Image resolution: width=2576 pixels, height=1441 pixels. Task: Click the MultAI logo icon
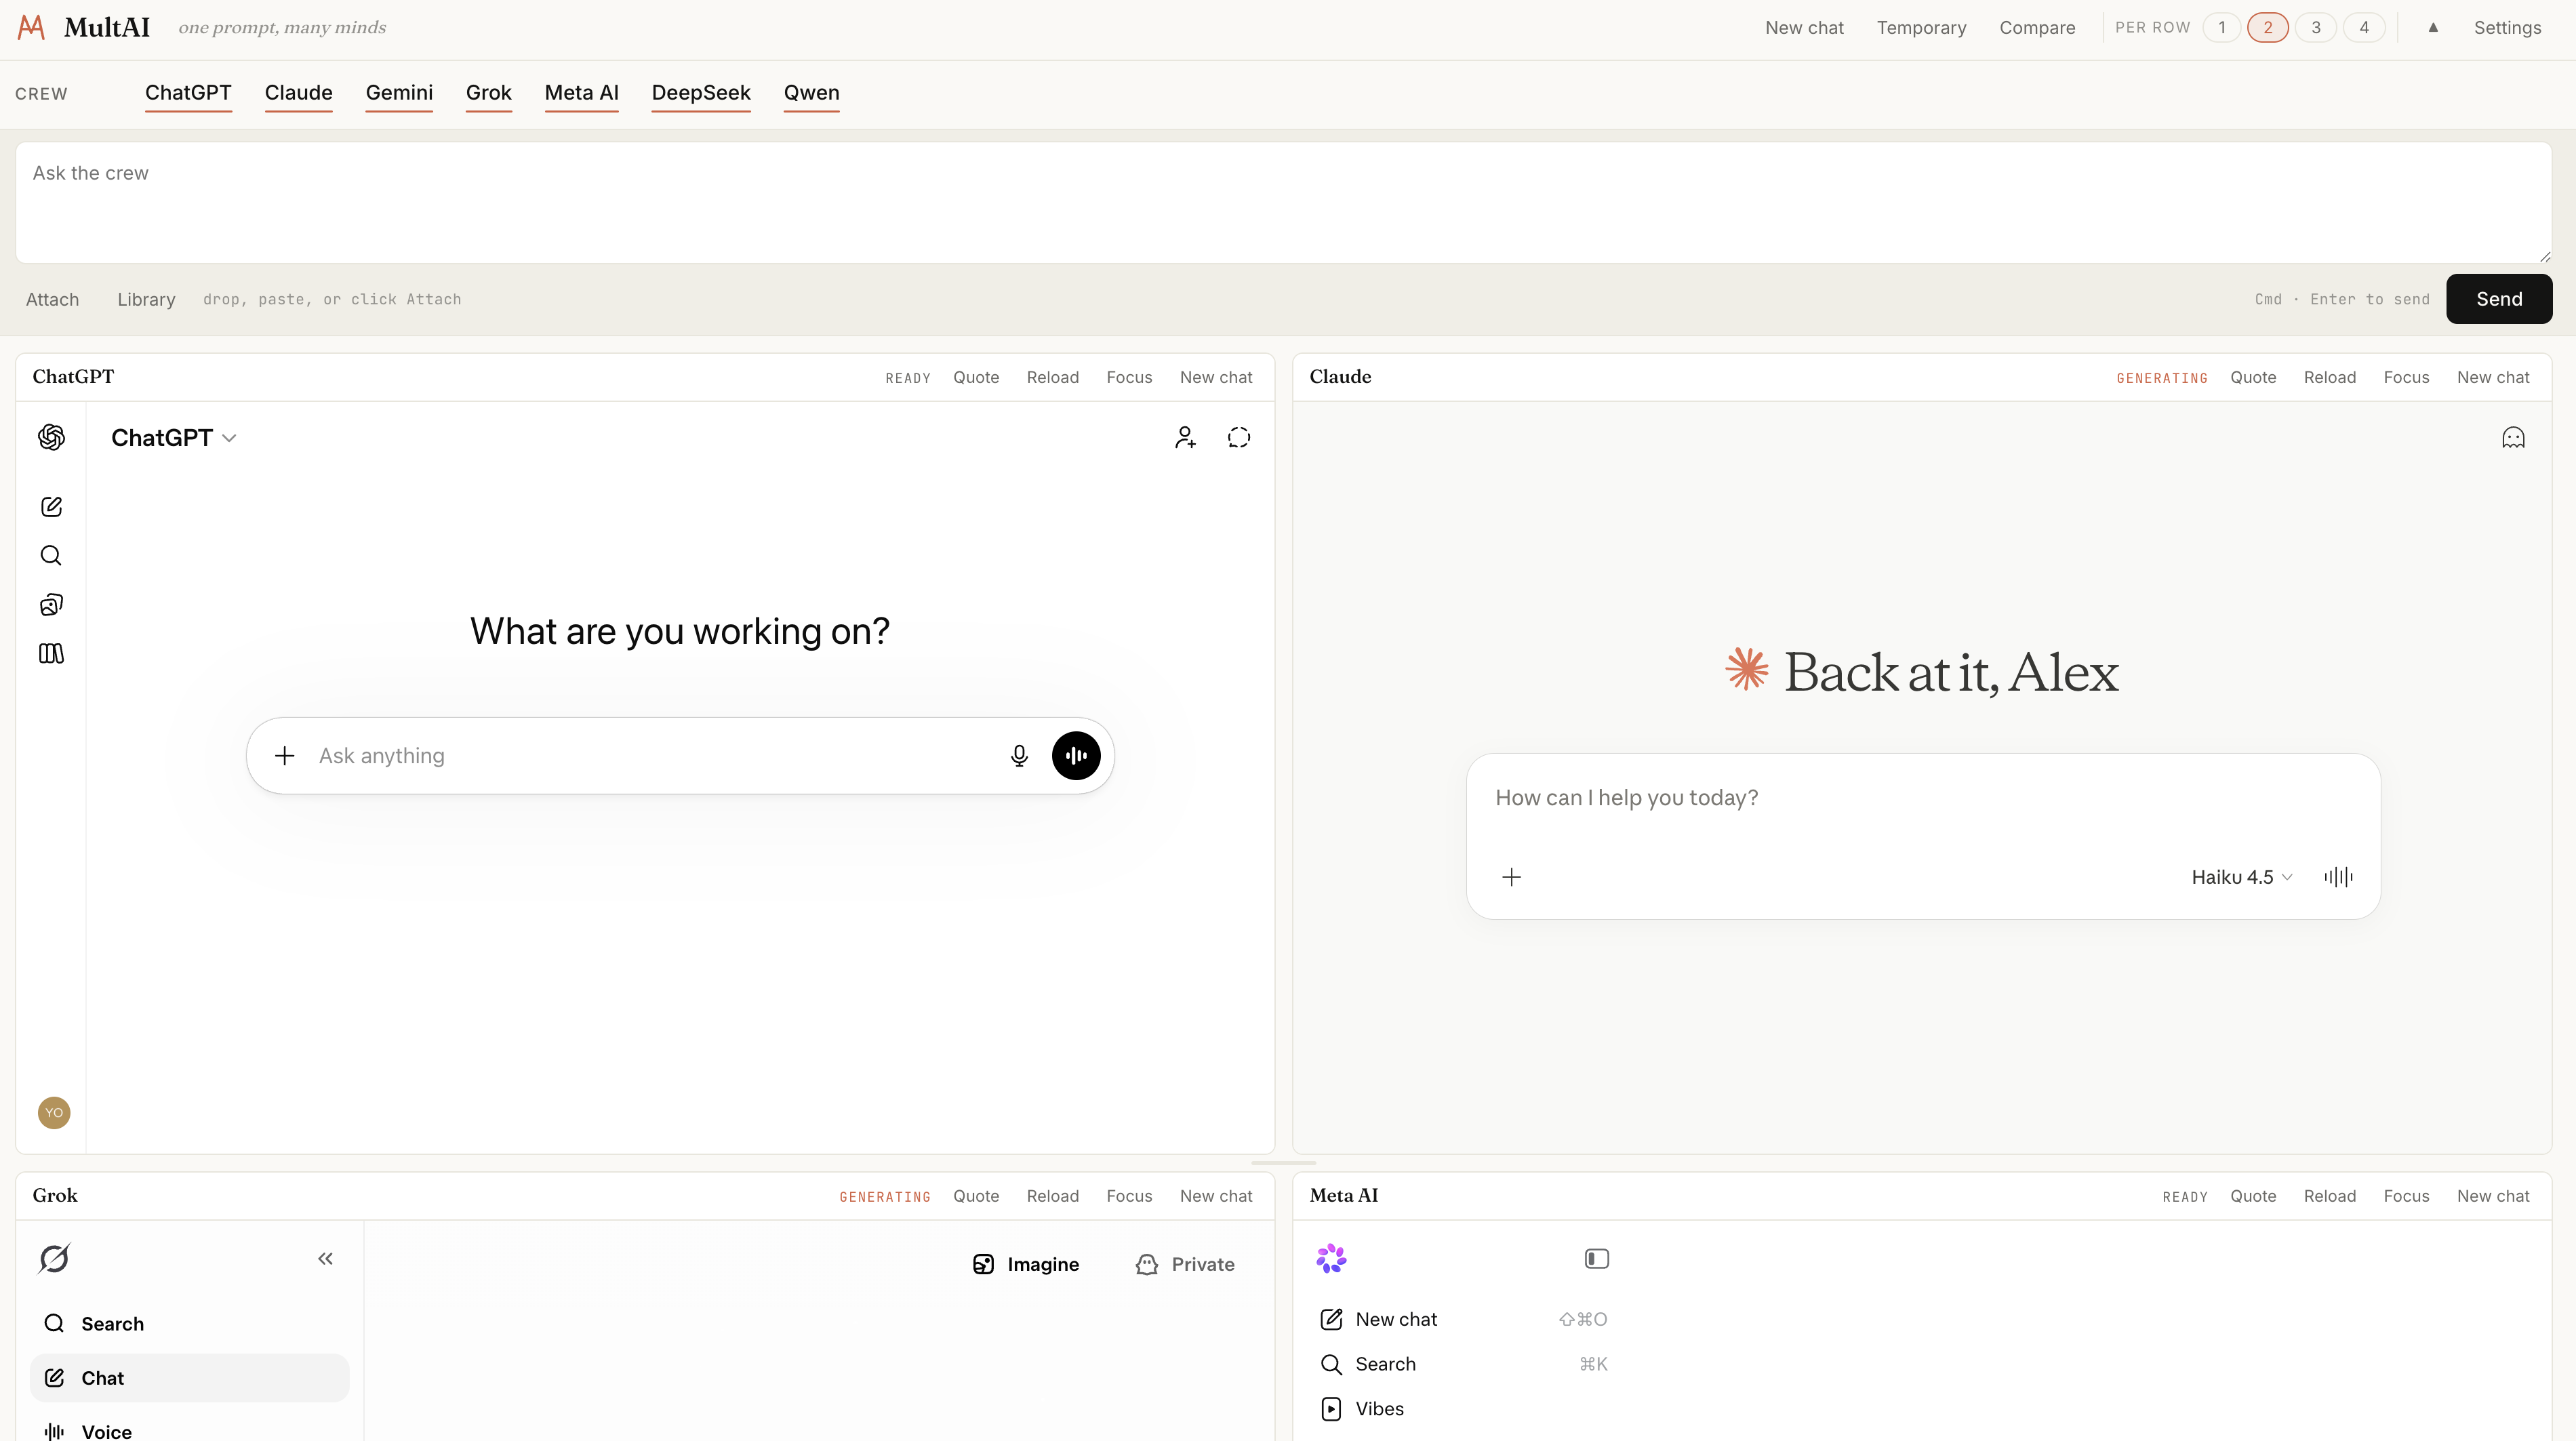click(x=32, y=27)
